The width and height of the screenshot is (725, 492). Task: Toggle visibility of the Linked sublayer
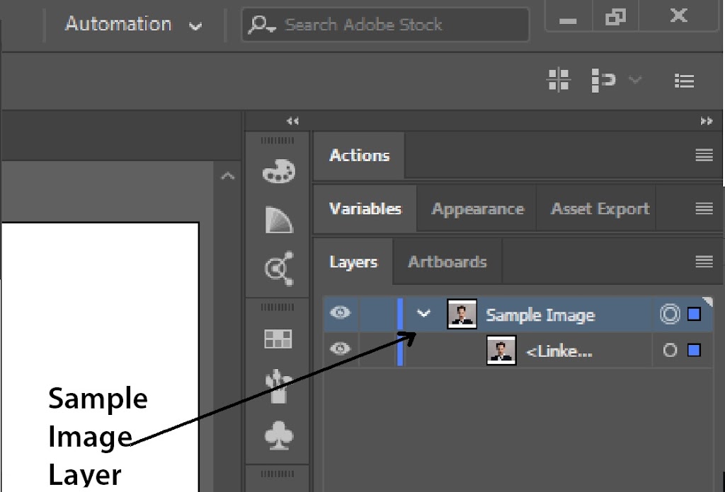tap(341, 349)
